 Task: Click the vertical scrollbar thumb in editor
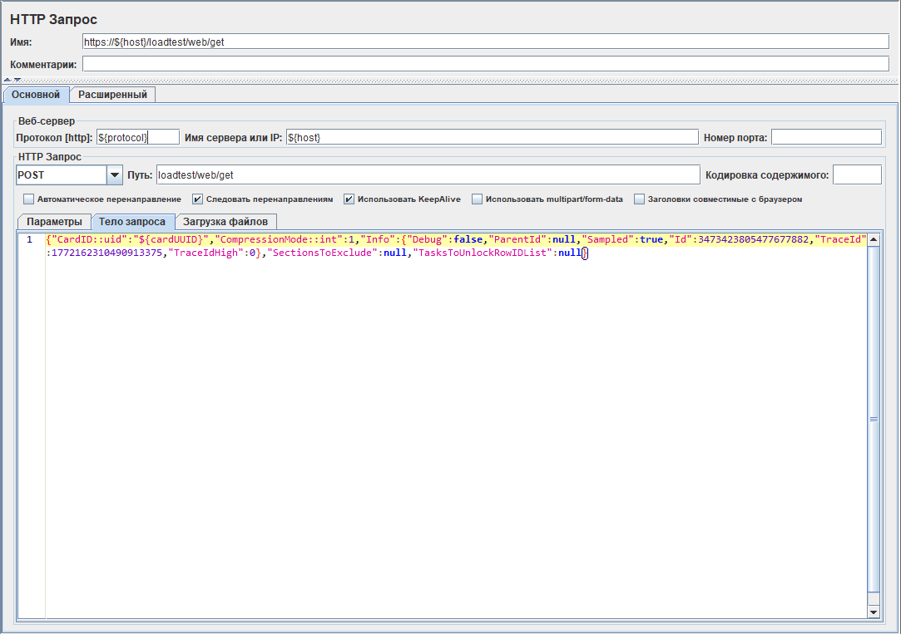[874, 420]
